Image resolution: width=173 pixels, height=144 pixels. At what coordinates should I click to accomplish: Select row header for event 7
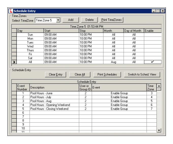tap(14, 116)
